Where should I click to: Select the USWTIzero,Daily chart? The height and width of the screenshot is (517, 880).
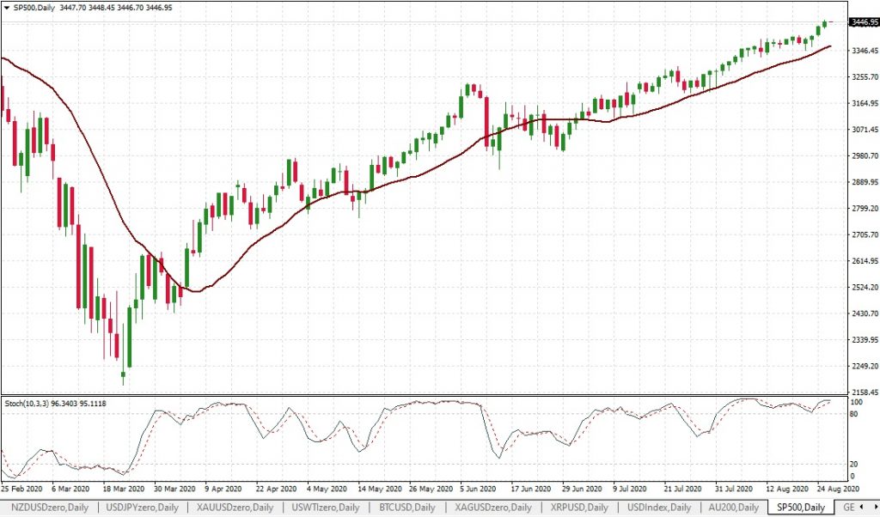[327, 508]
